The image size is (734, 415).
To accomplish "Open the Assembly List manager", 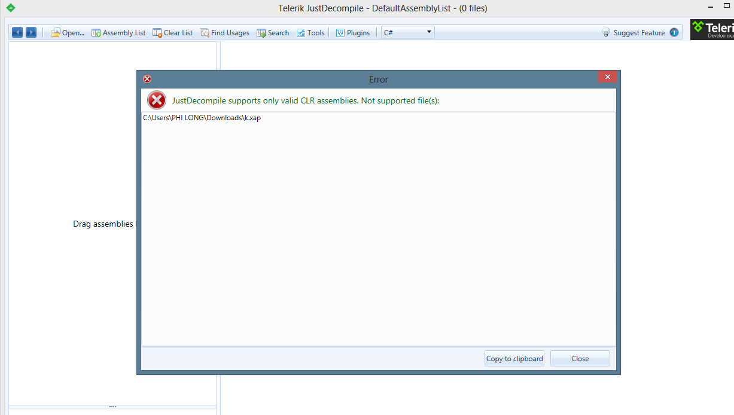I will pyautogui.click(x=118, y=33).
